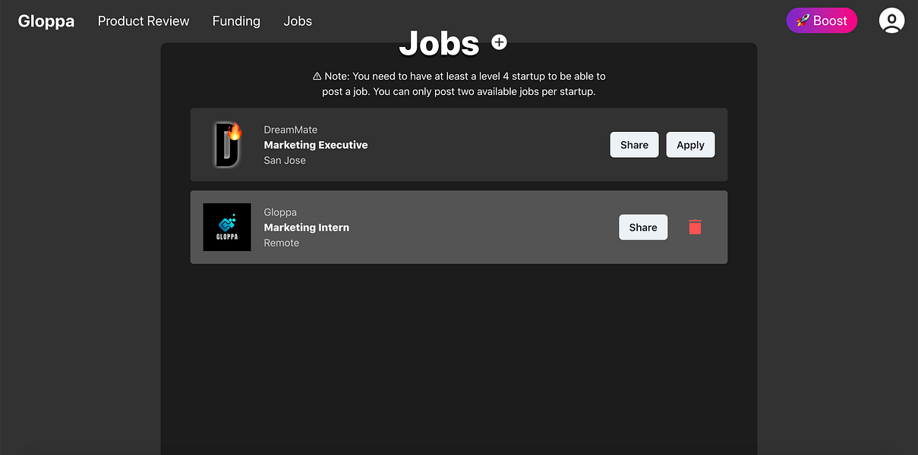Click the red trash icon to delete Marketing Intern

(x=695, y=227)
